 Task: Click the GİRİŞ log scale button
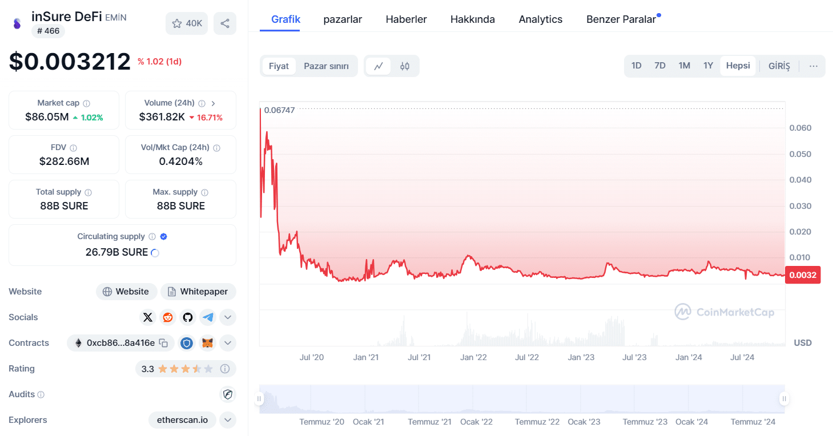pos(779,66)
